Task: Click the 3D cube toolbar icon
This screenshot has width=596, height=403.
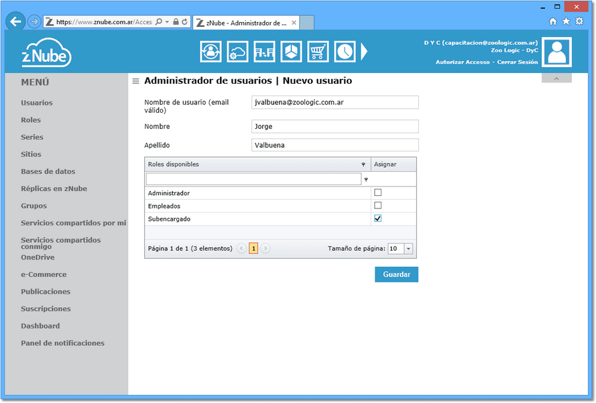Action: 291,52
